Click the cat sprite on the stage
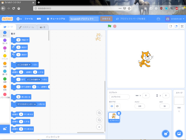 click(146, 59)
